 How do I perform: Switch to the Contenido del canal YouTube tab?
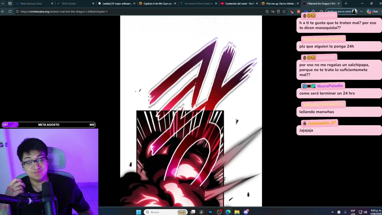point(239,4)
